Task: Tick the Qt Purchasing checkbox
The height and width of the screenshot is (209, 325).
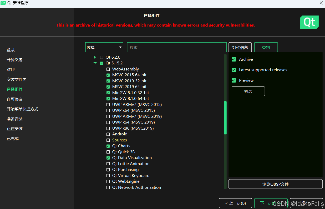Action: tap(108, 170)
